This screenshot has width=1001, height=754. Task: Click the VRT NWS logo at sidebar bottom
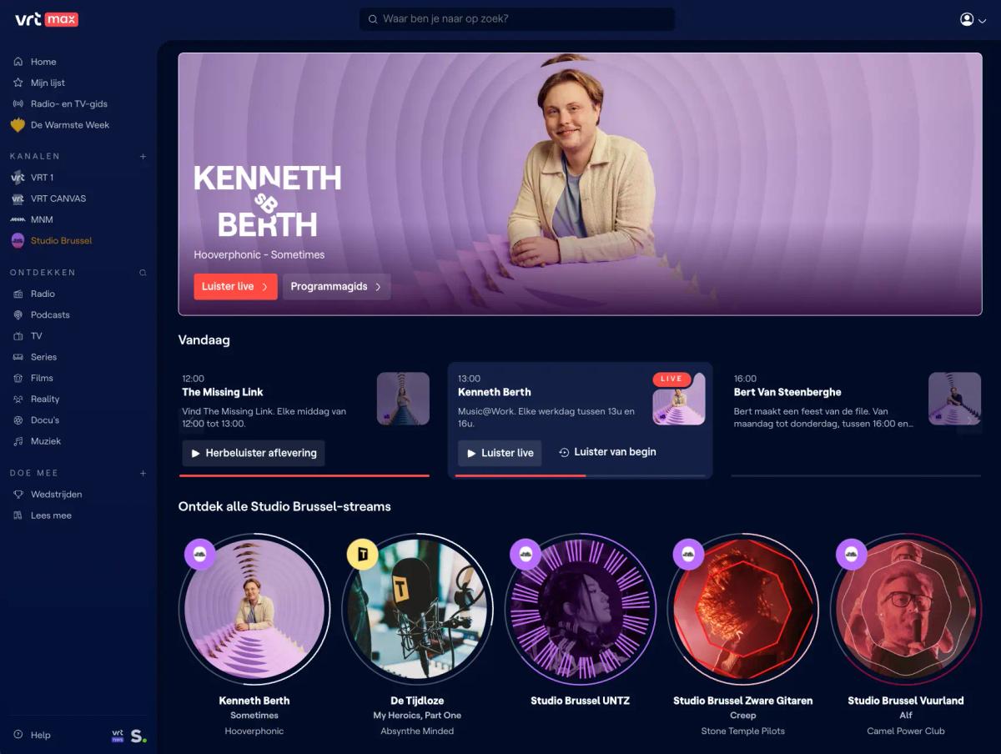(118, 736)
